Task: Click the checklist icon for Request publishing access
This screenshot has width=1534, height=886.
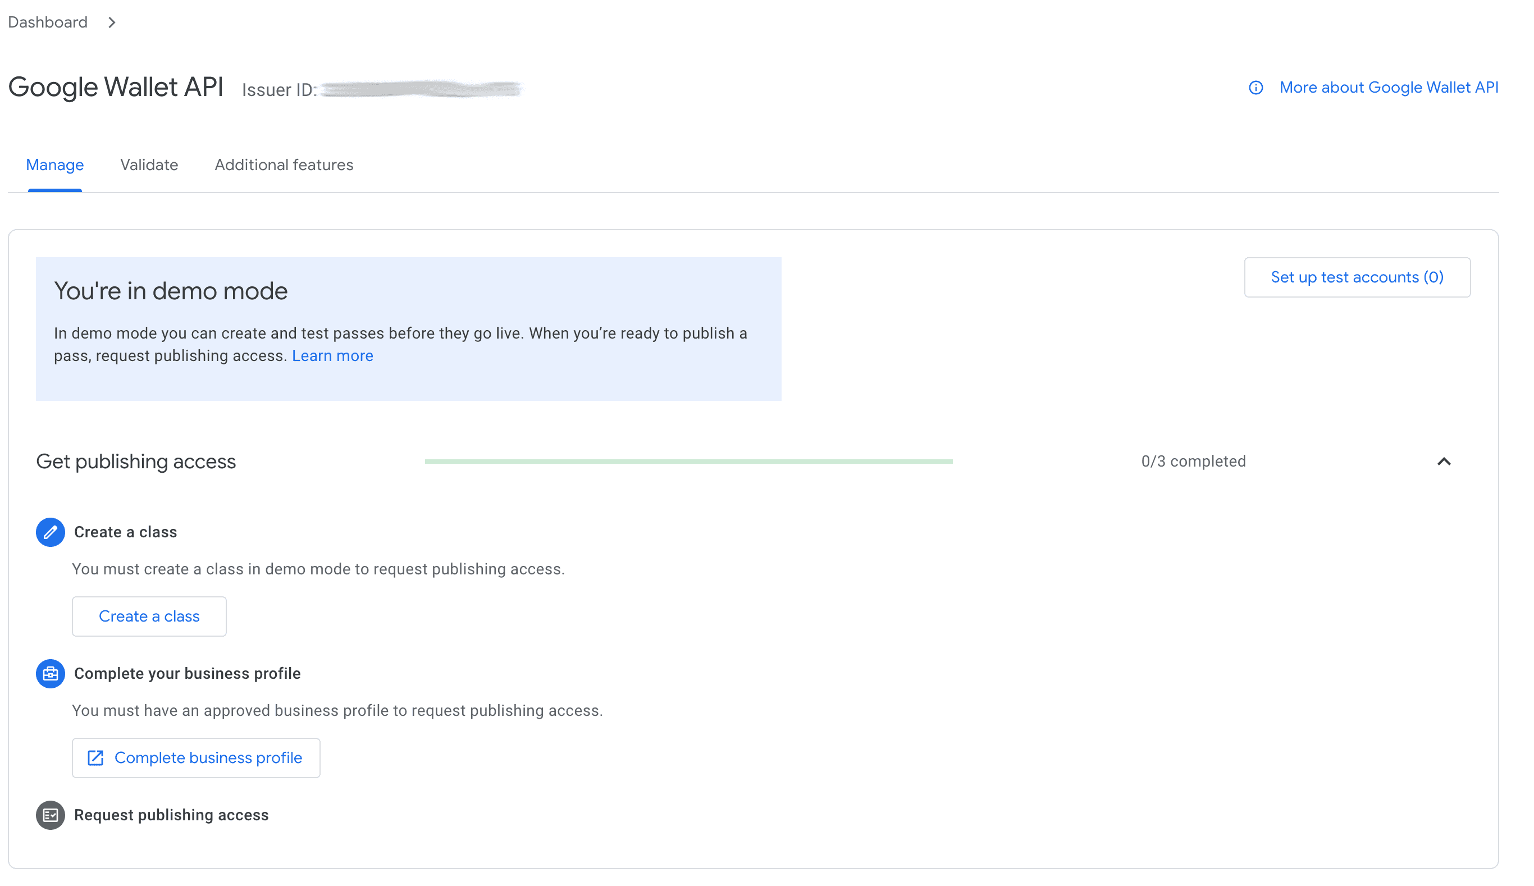Action: point(51,815)
